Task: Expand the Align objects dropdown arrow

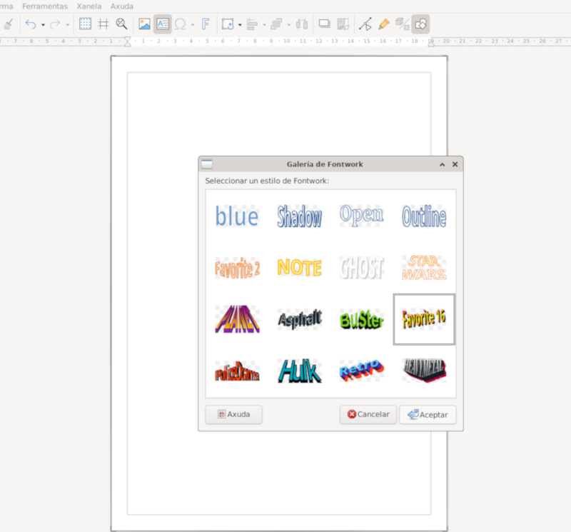Action: pyautogui.click(x=263, y=25)
